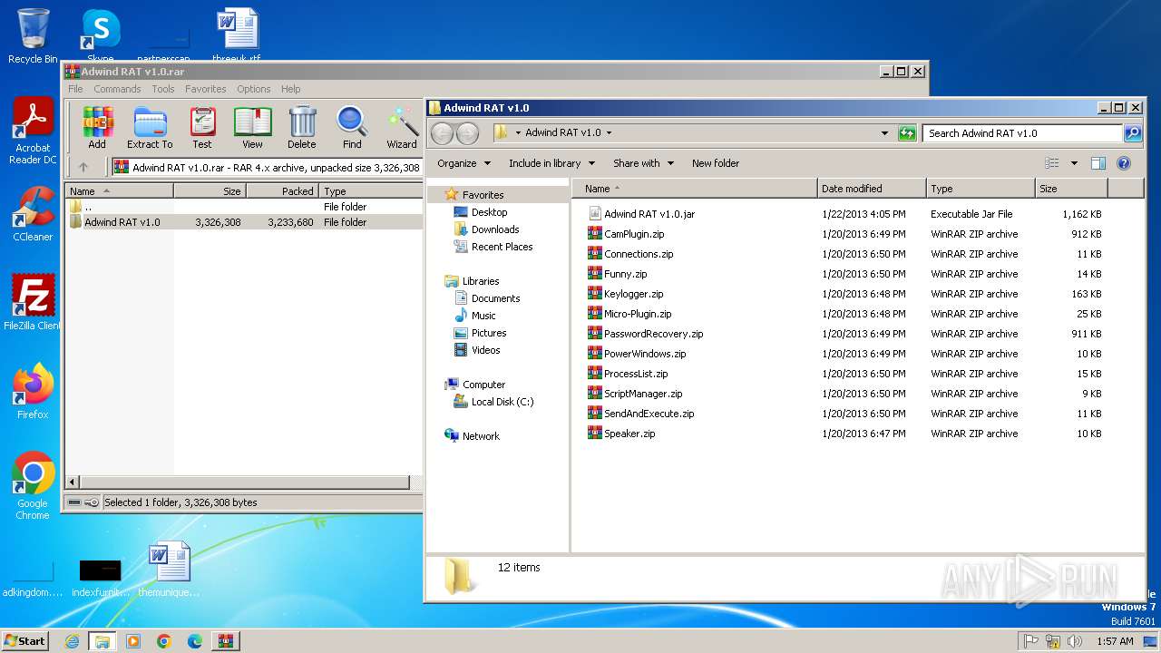This screenshot has height=653, width=1161.
Task: Open WinRAR Options menu
Action: click(x=254, y=89)
